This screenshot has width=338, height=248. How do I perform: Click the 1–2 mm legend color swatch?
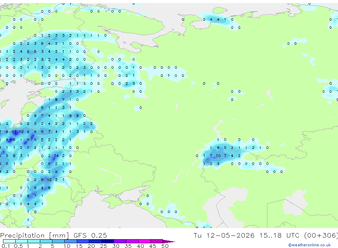pyautogui.click(x=34, y=241)
